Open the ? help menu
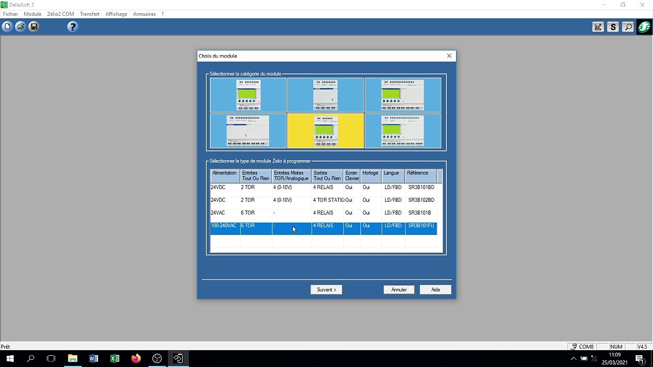Screen dimensions: 653x367 (x=162, y=14)
